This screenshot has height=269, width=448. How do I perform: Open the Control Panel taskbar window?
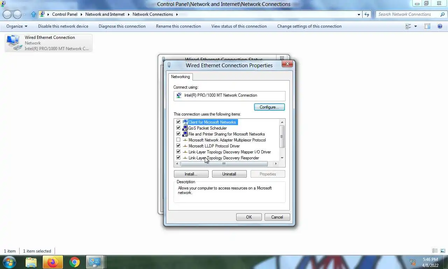[x=94, y=262]
